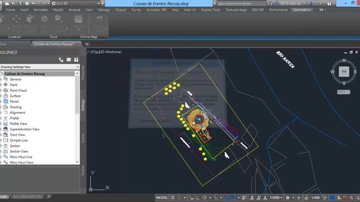This screenshot has width=360, height=202.
Task: Open the Civil 3D workspace dropdown
Action: (76, 3)
